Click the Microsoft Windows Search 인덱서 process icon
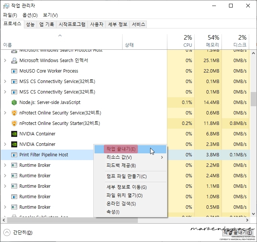Viewport: 257px width, 242px height. (x=14, y=61)
